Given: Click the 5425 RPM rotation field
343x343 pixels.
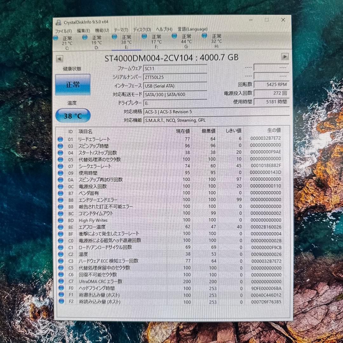Looking at the screenshot, I should coord(272,84).
